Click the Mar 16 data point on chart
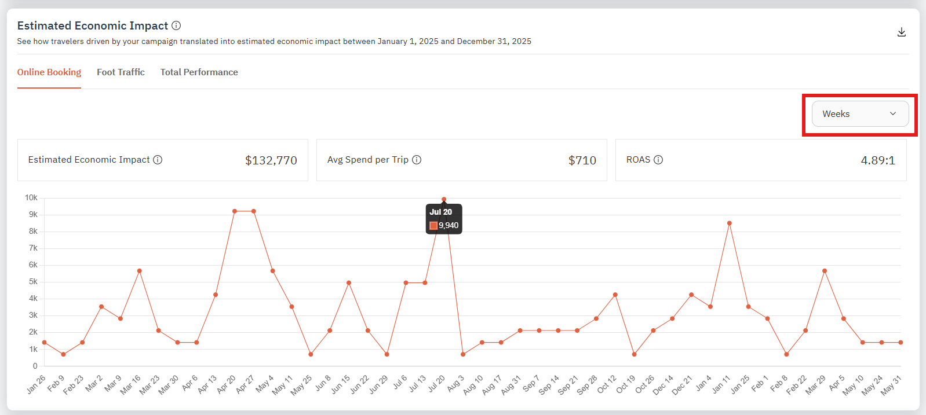926x415 pixels. (140, 271)
